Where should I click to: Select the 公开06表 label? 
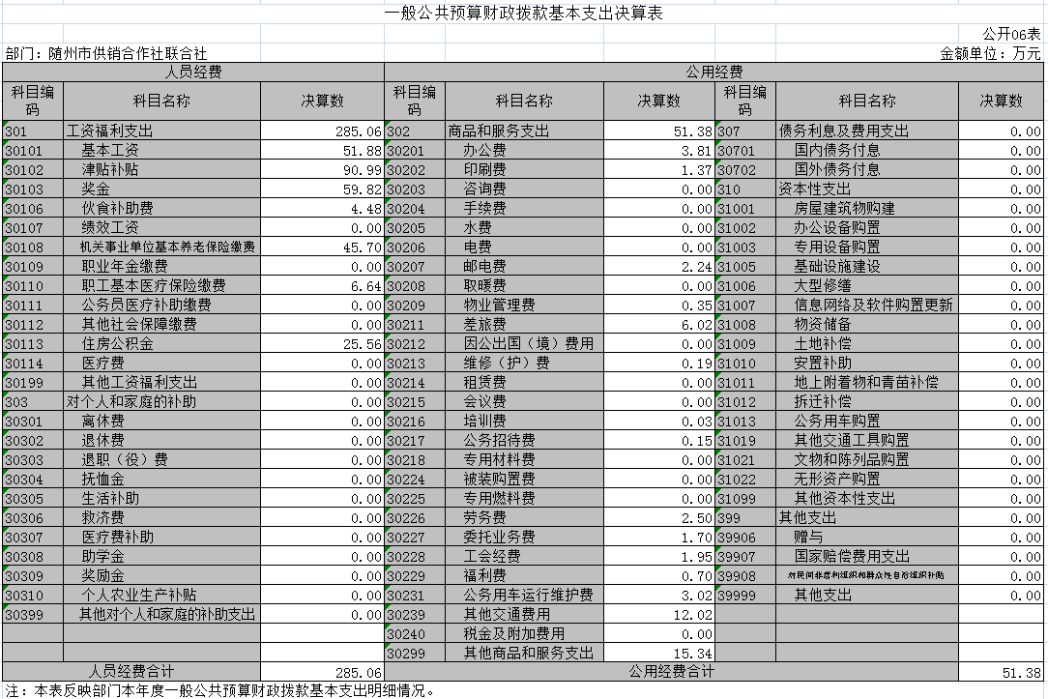click(1012, 35)
